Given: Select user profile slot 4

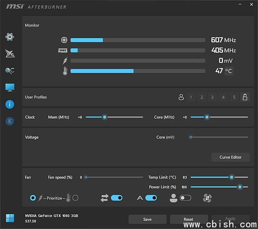Looking at the screenshot, I should point(223,97).
